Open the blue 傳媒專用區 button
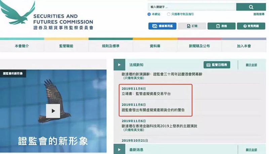Screen dimensions: 269x154 [162, 26]
